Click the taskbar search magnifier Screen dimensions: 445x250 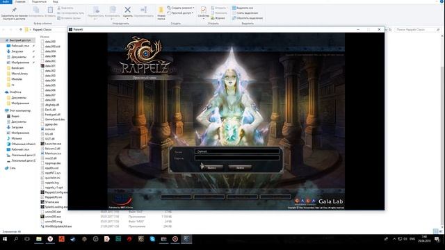(x=16, y=239)
